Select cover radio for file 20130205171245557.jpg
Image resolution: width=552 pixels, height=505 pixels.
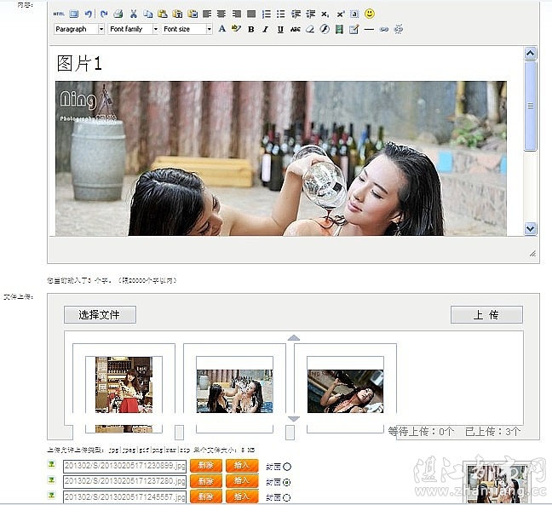286,496
